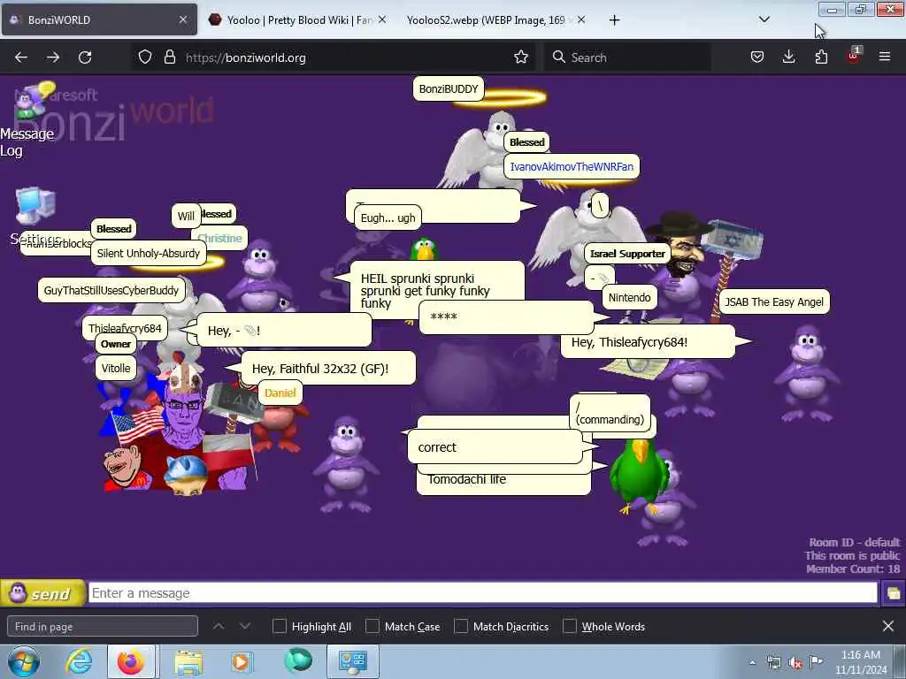
Task: Open Windows Explorer folder on taskbar
Action: (188, 662)
